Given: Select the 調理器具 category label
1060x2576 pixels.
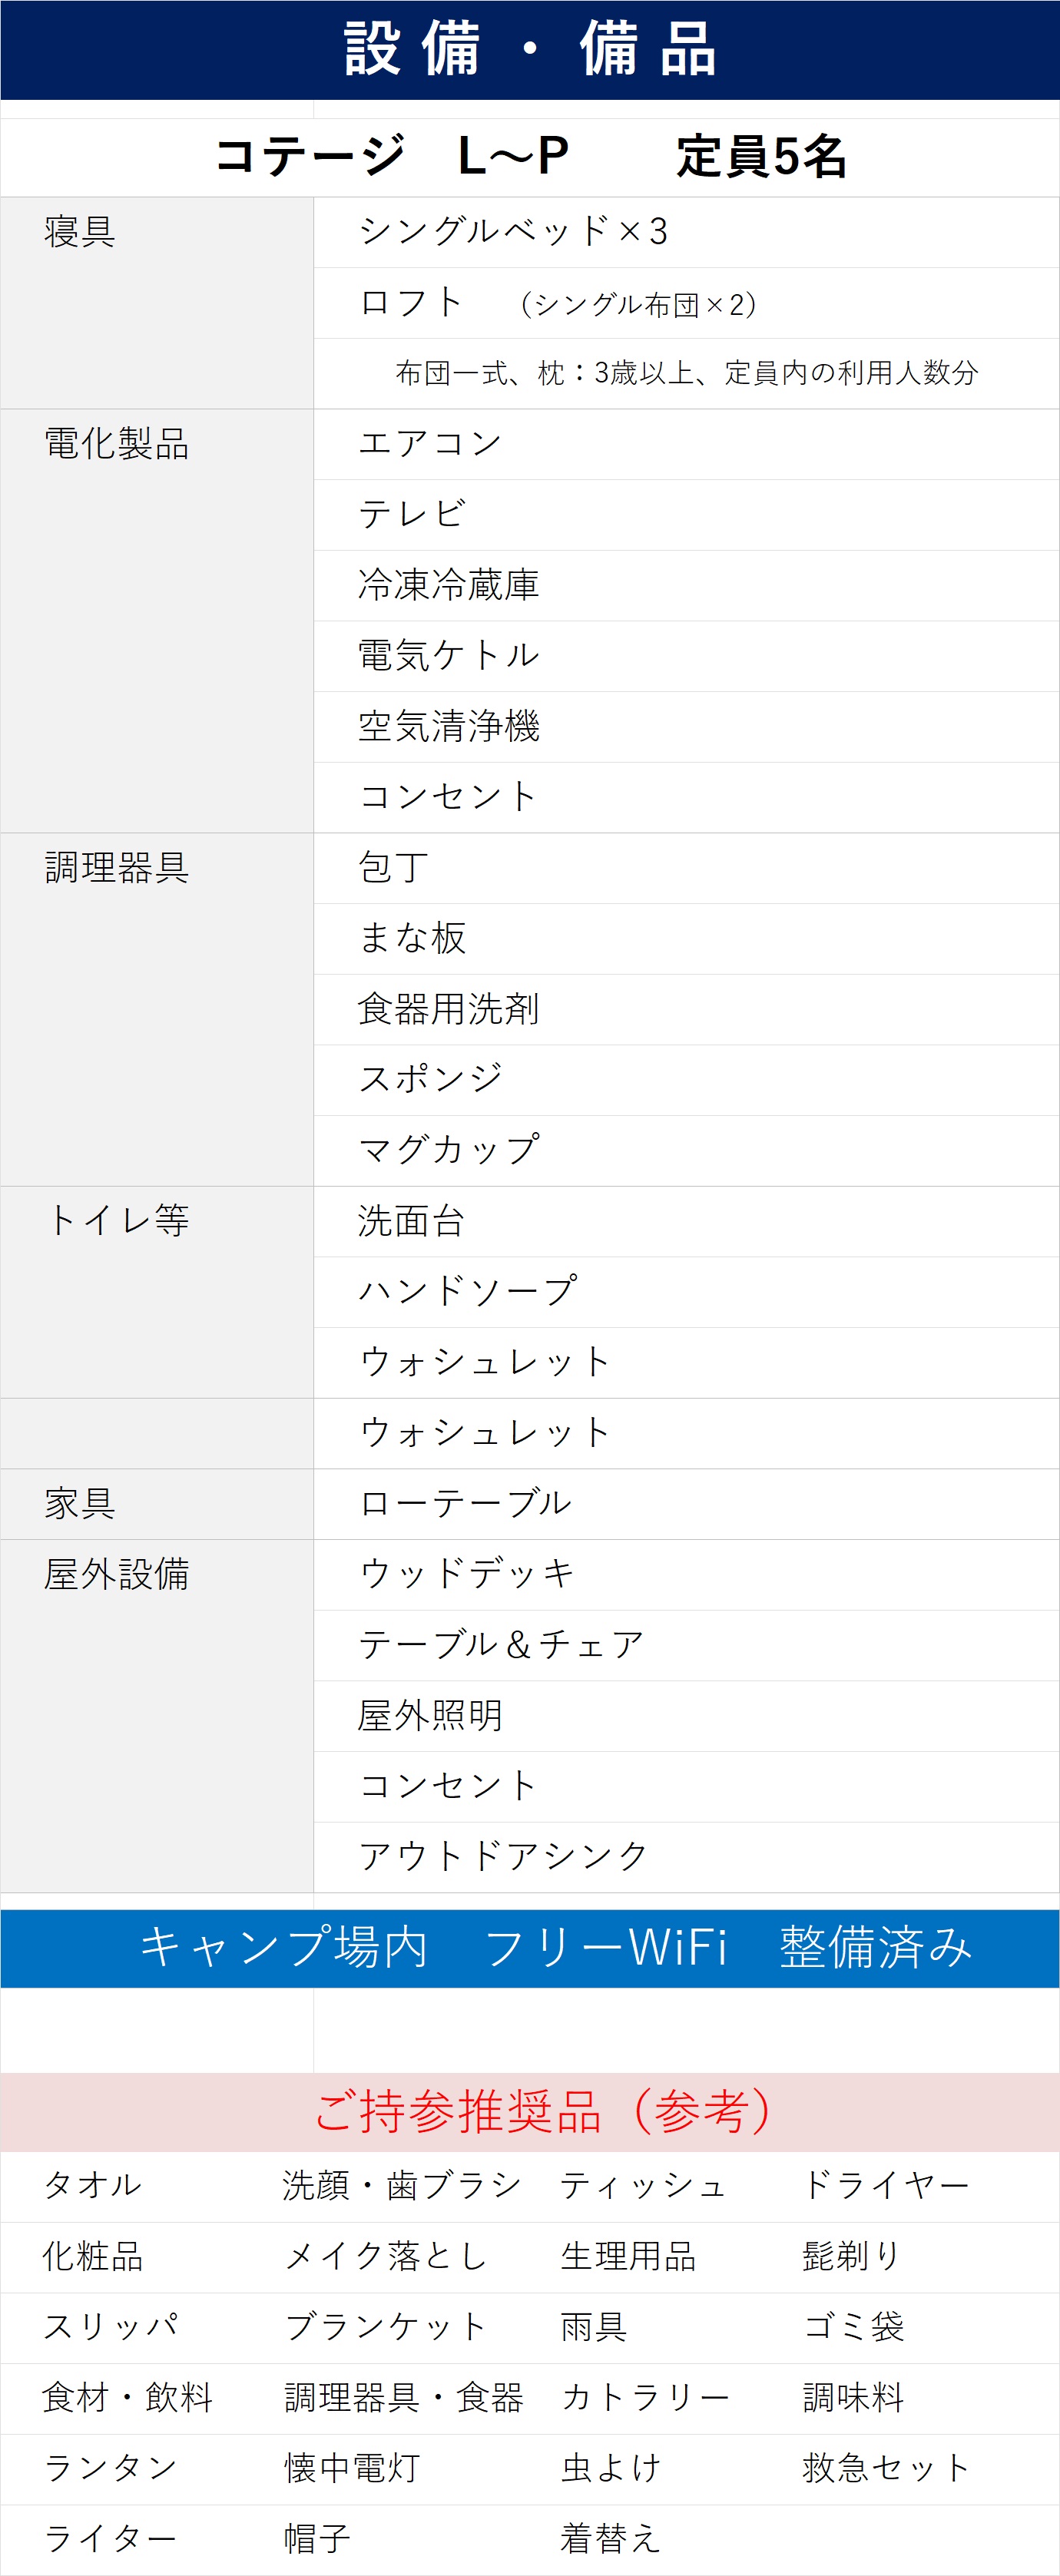Looking at the screenshot, I should click(x=117, y=868).
